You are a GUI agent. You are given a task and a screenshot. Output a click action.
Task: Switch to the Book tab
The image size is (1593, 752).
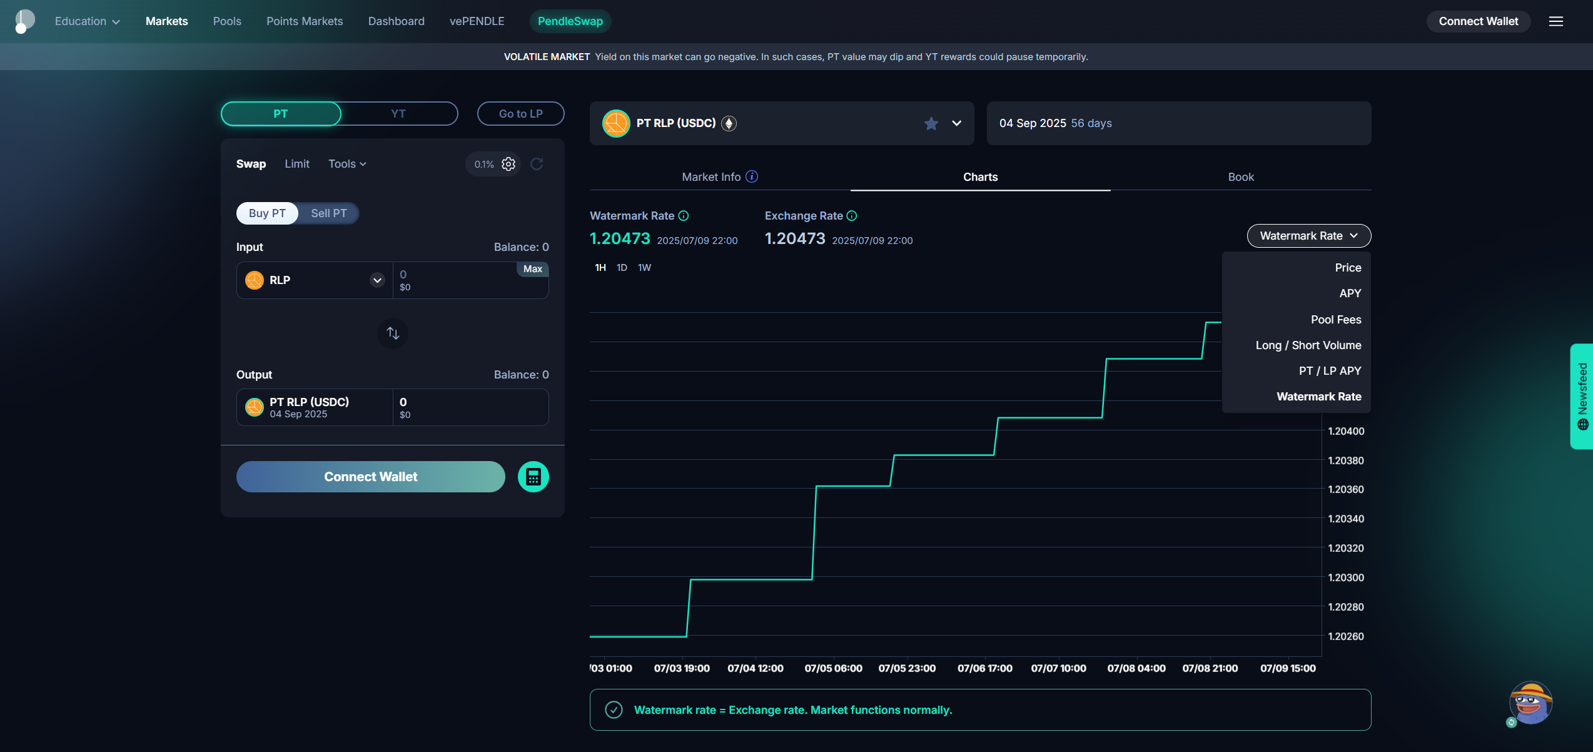click(x=1241, y=177)
